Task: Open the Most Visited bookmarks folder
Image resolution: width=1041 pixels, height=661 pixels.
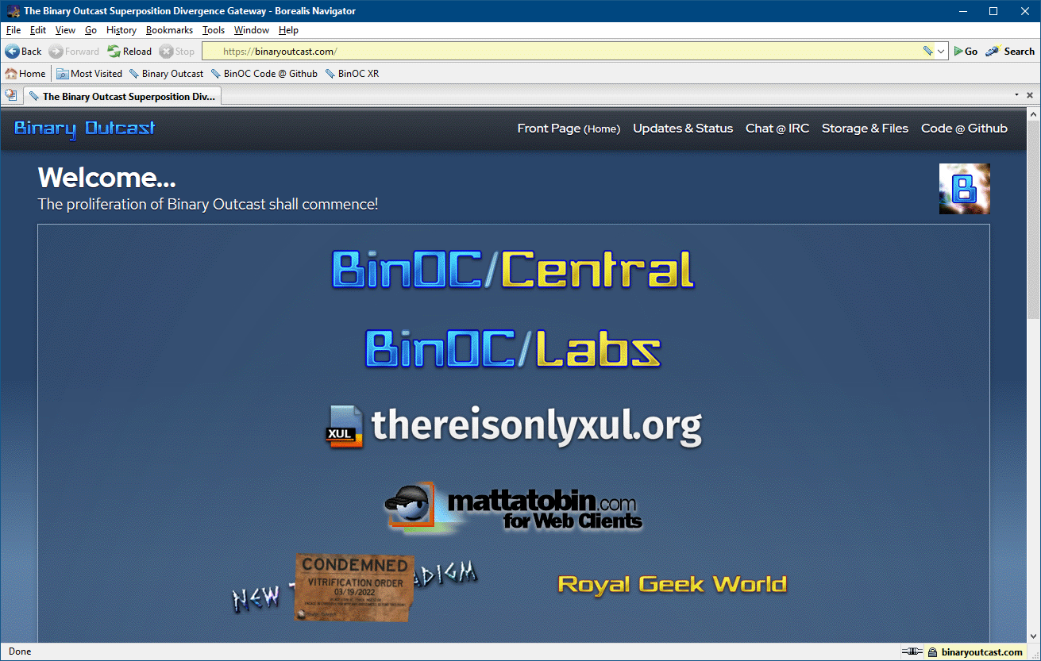Action: click(x=89, y=74)
